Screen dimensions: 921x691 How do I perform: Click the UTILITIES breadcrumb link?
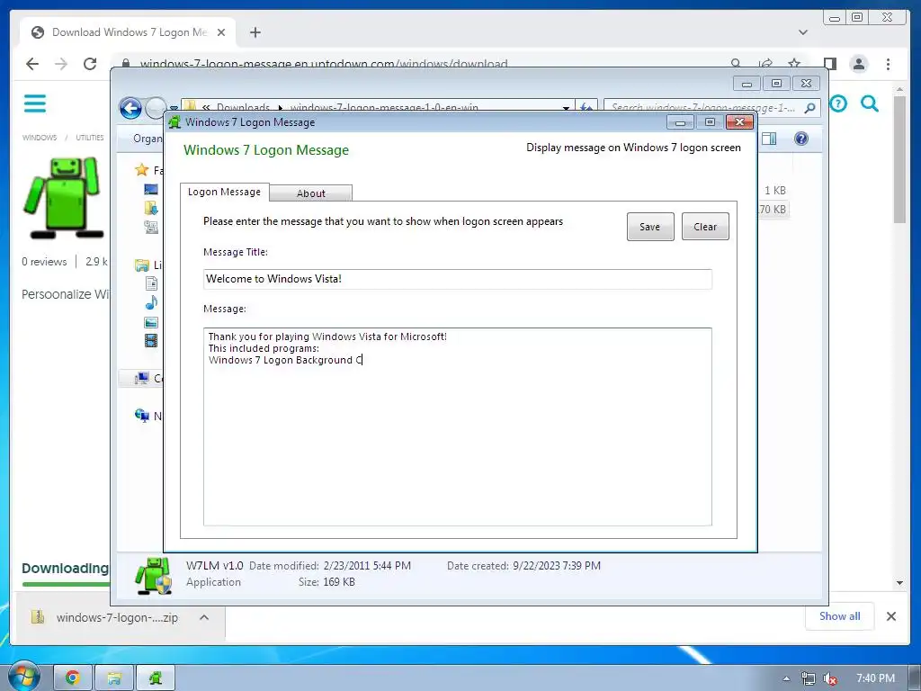pyautogui.click(x=89, y=138)
